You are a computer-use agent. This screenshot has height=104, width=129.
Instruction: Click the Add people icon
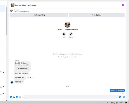[64, 34]
